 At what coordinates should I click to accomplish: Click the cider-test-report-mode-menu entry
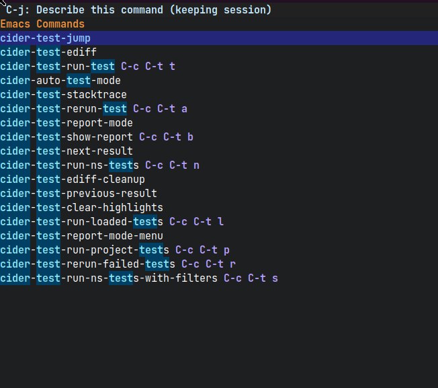[81, 236]
